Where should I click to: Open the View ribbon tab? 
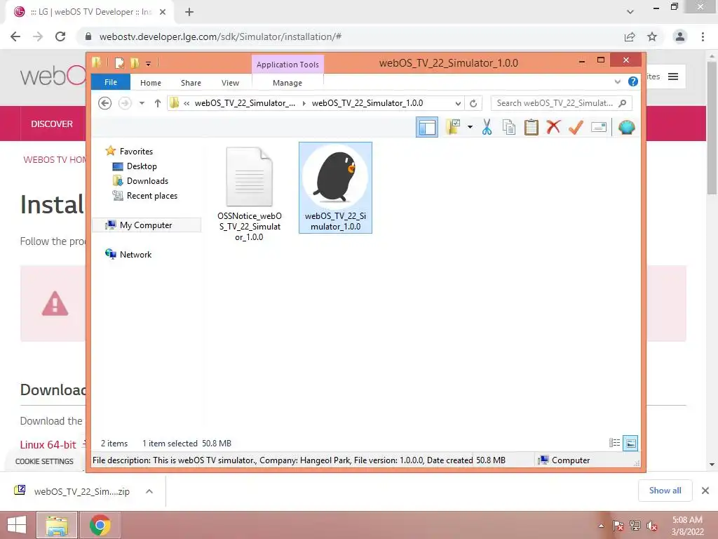pos(230,83)
